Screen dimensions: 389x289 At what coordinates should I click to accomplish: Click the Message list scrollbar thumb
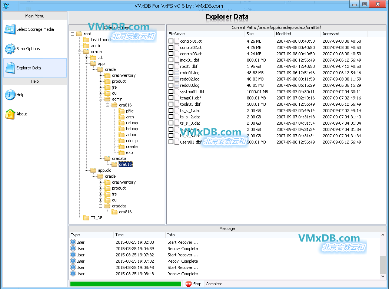coord(383,265)
